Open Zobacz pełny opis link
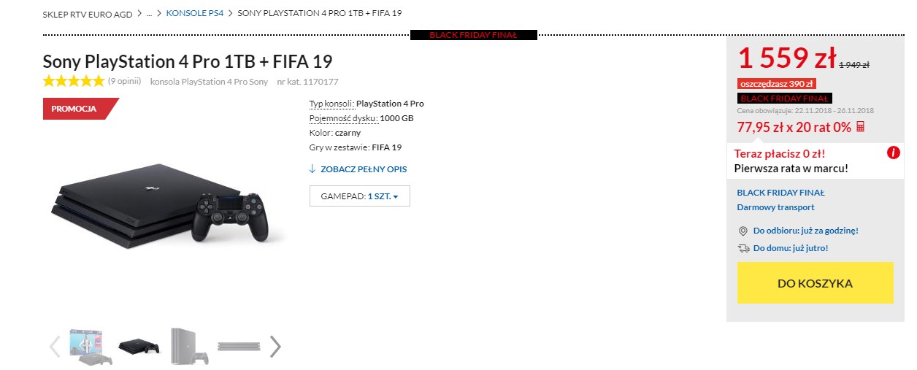 click(x=364, y=169)
